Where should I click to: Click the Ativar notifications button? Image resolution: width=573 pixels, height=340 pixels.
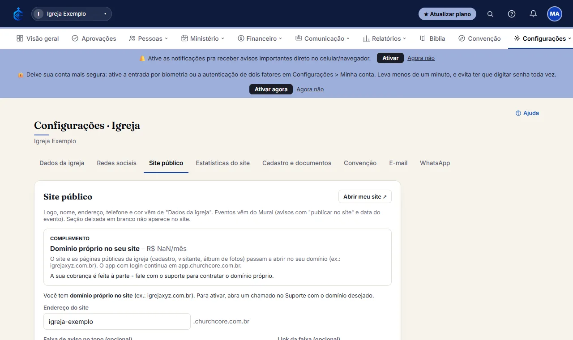[x=390, y=58]
